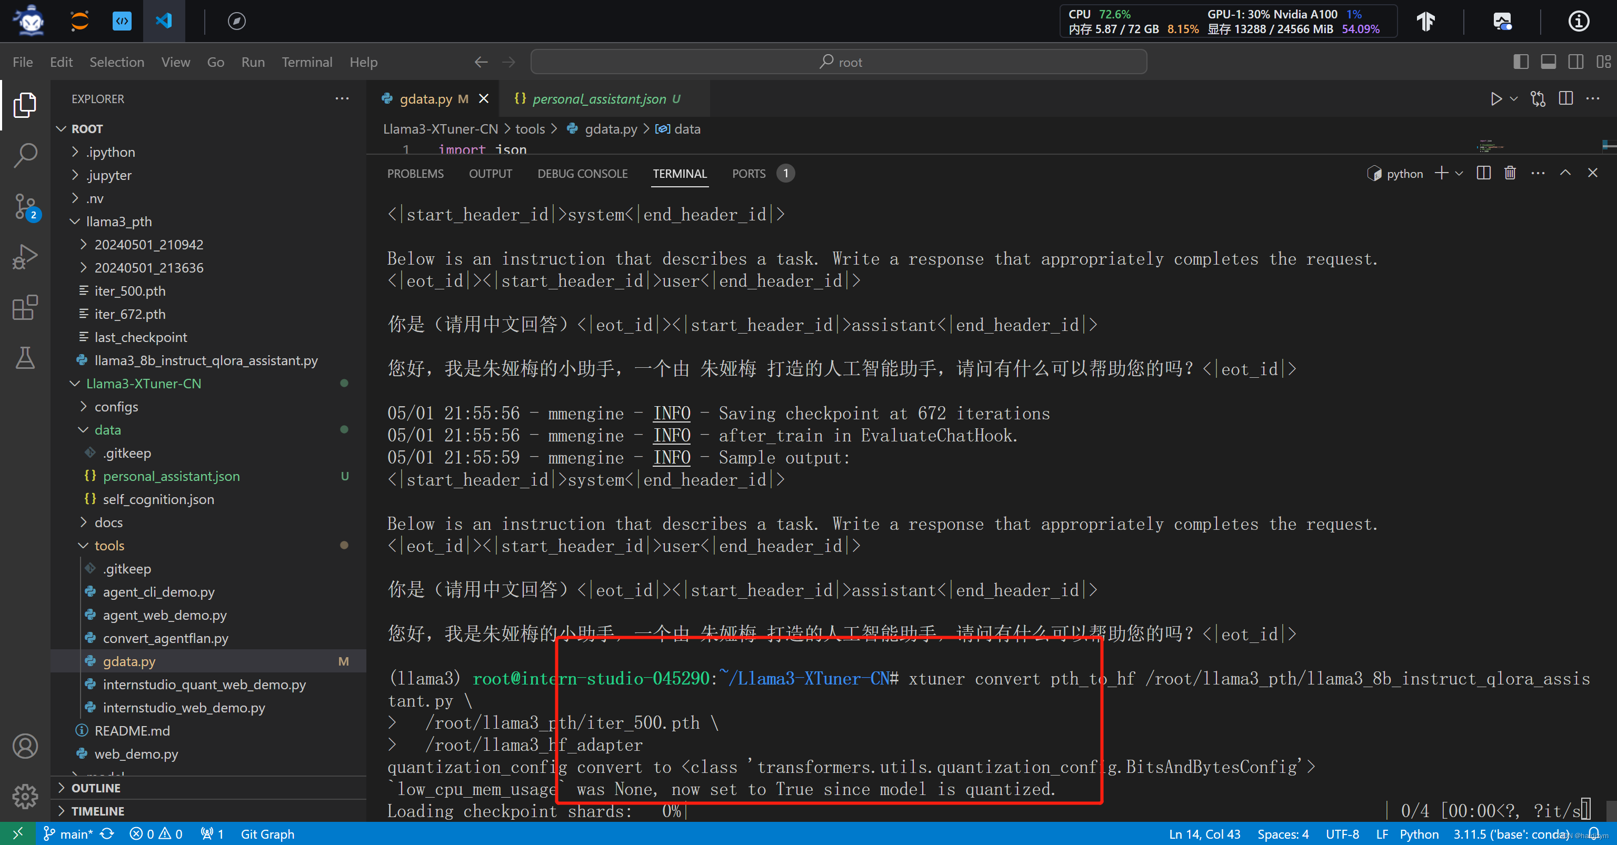Customize layout icon in title bar
Image resolution: width=1617 pixels, height=845 pixels.
tap(1604, 62)
